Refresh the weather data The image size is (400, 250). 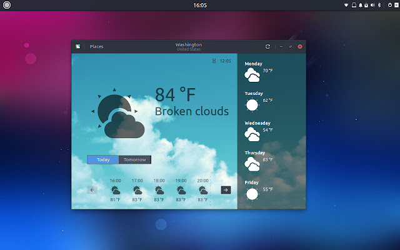click(x=267, y=47)
